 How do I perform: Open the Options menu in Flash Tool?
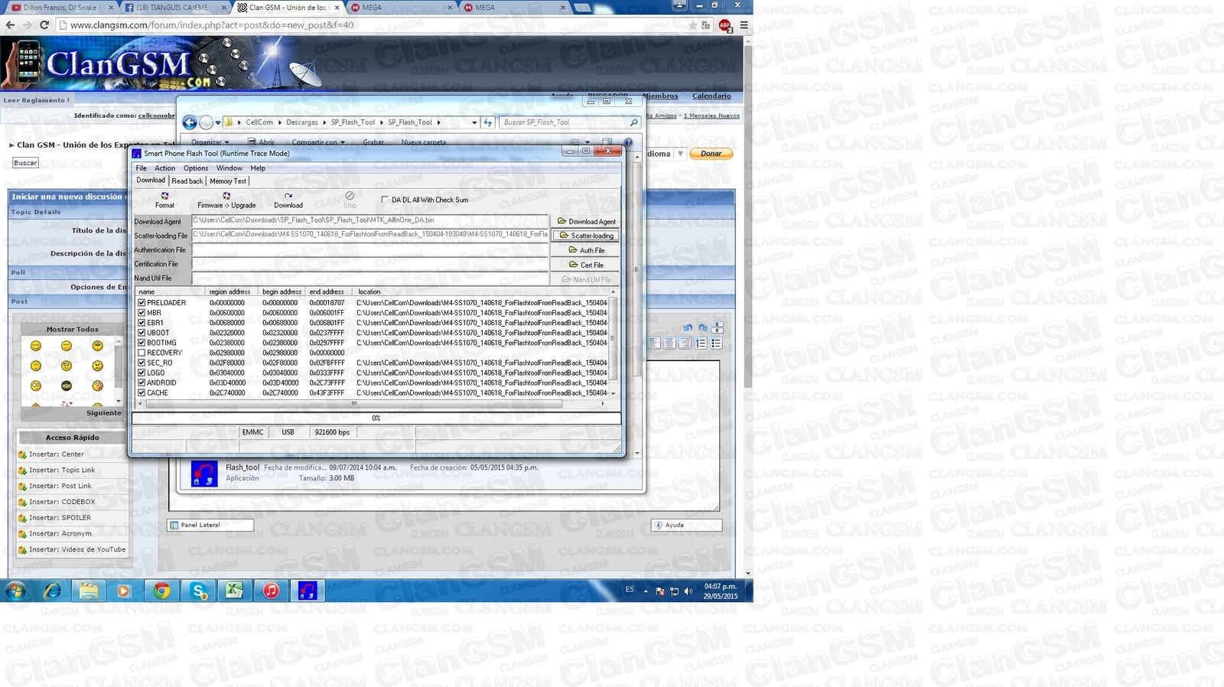point(196,168)
